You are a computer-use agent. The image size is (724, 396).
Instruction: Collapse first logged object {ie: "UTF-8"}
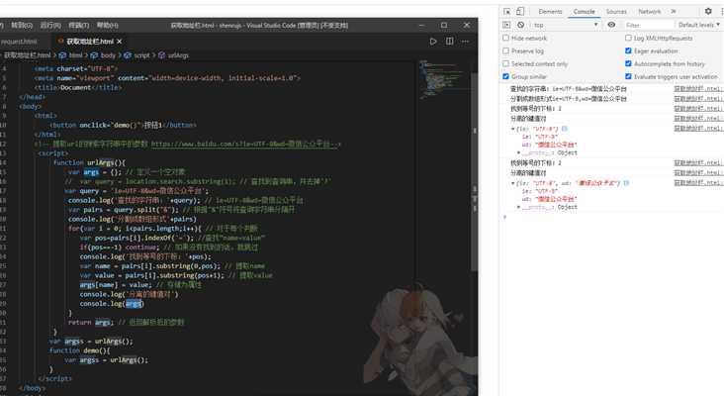click(x=513, y=129)
